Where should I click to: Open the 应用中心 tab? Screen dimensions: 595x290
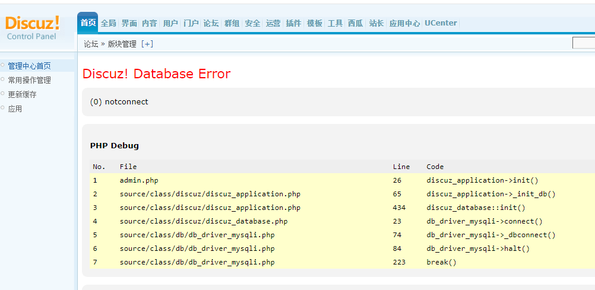click(404, 23)
